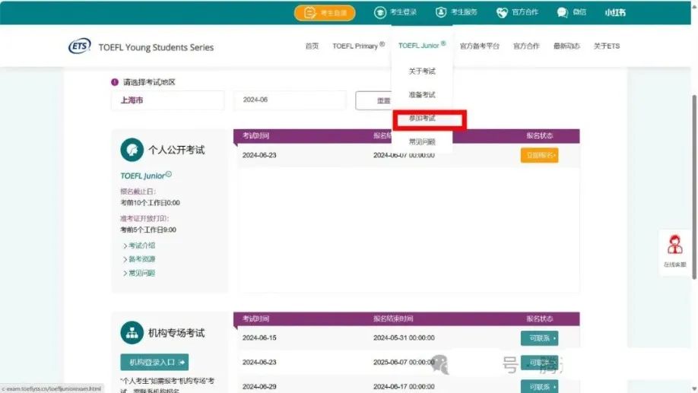This screenshot has width=698, height=393.
Task: Open the 小红书 link in top bar
Action: [615, 12]
